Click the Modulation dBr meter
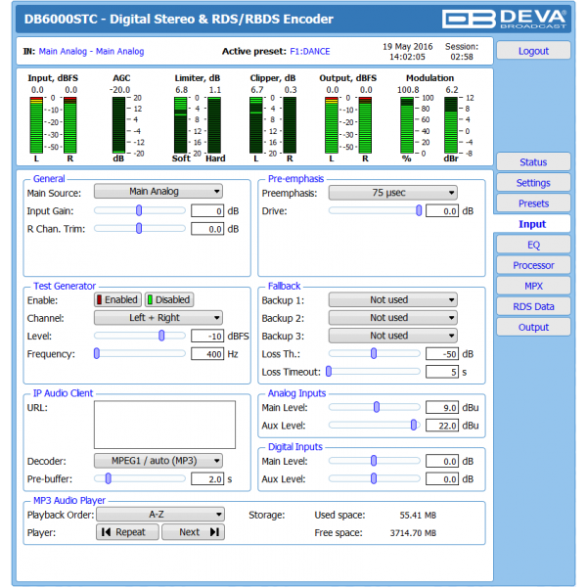This screenshot has height=587, width=587. (x=451, y=125)
